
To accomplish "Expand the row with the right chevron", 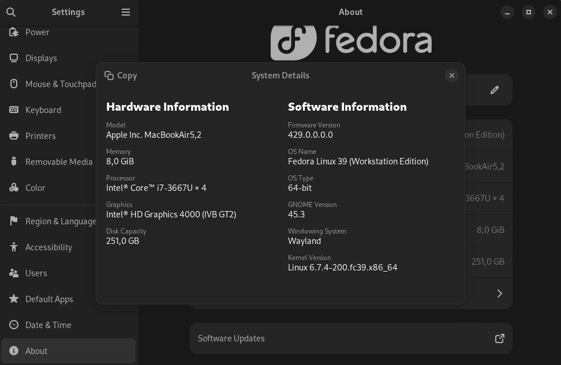I will (499, 293).
